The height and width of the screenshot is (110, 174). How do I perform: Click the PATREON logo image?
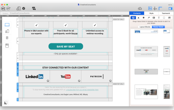97,76
